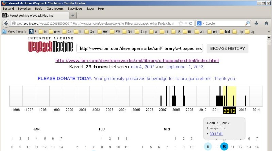This screenshot has height=151, width=272.
Task: Open the HW bookmarks folder
Action: point(103,31)
